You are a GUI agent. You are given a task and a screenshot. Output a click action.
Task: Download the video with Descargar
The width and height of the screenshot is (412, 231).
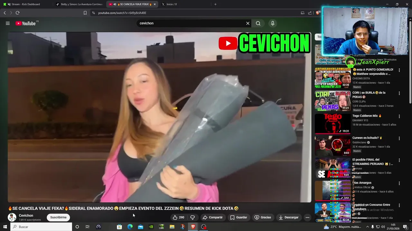click(x=289, y=217)
